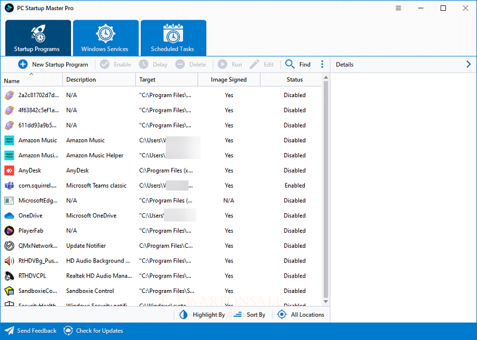The image size is (477, 340).
Task: Click the Check for Updates refresh icon
Action: tap(68, 331)
